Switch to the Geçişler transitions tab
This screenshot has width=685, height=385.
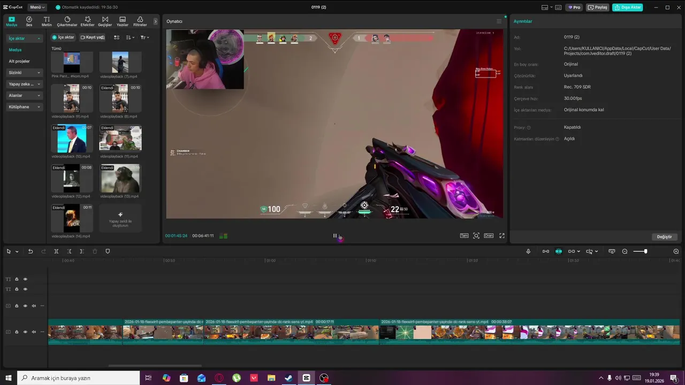pos(105,21)
